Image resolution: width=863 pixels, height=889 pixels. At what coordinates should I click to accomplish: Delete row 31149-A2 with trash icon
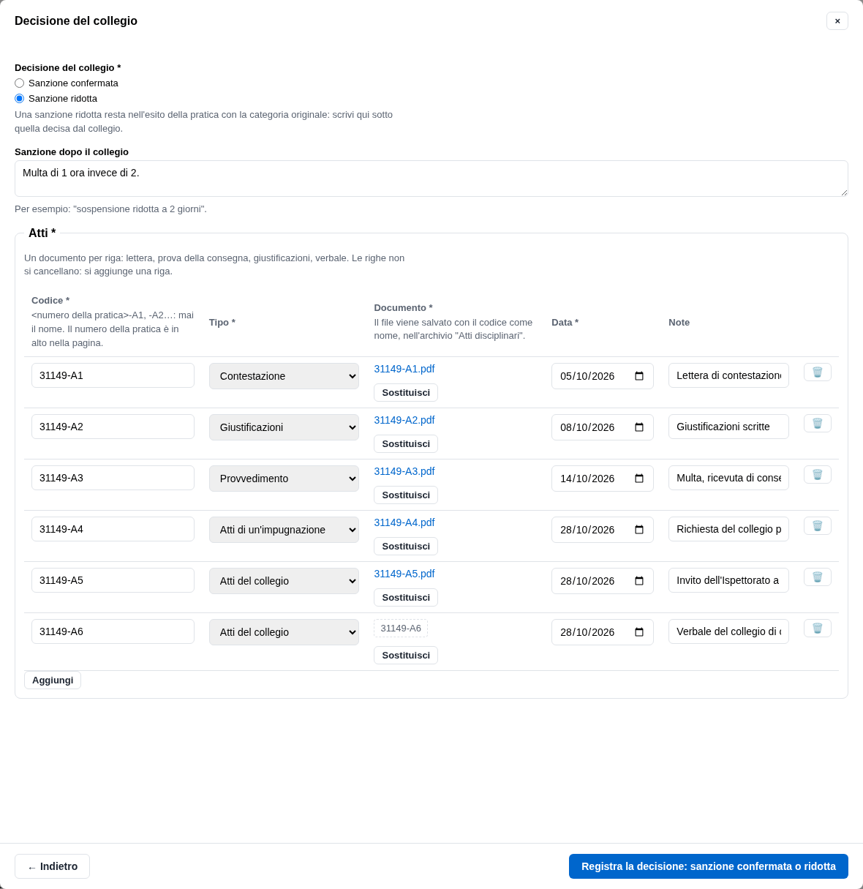[x=817, y=424]
